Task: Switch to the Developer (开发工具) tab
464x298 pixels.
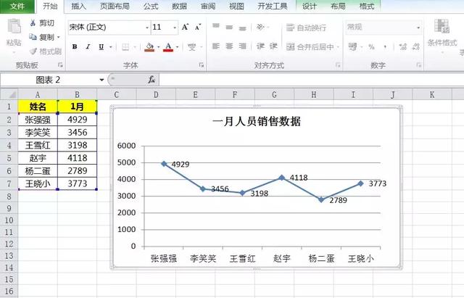Action: [273, 7]
